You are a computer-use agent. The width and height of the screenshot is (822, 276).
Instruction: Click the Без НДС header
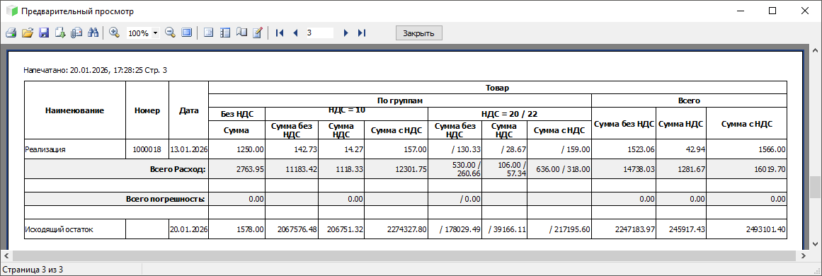pyautogui.click(x=237, y=114)
